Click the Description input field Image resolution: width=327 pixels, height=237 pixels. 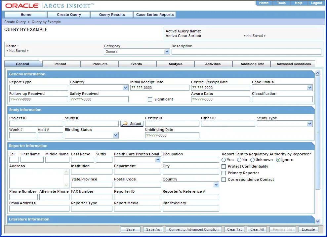pos(246,52)
